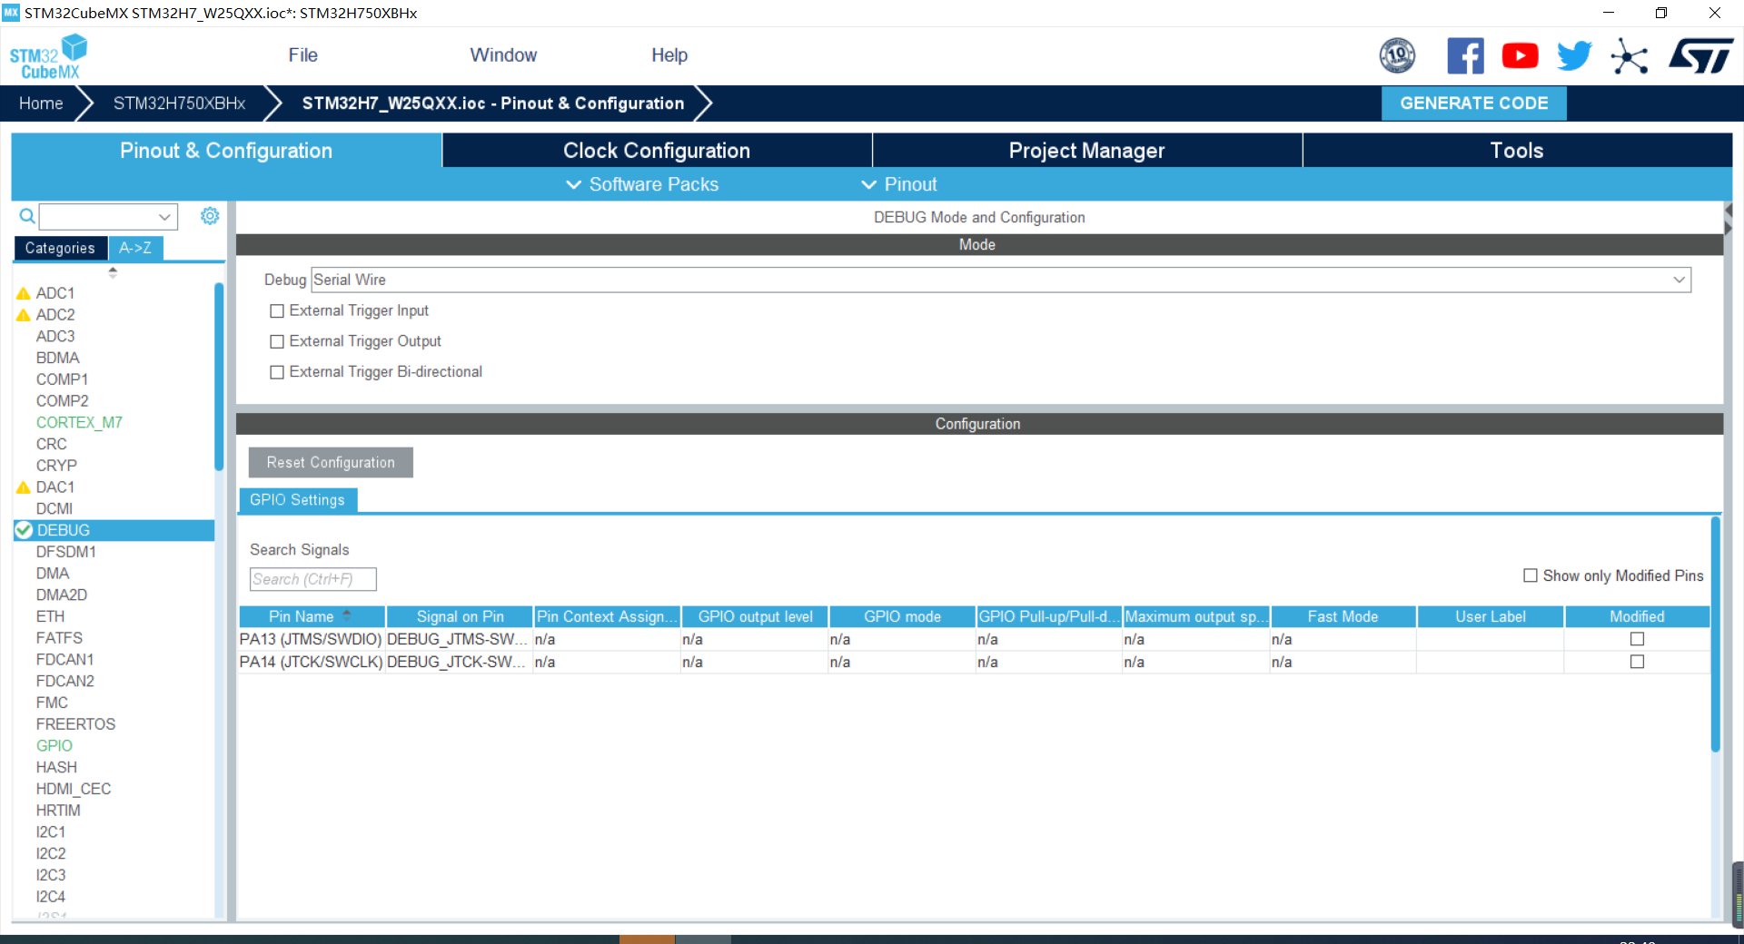This screenshot has height=944, width=1744.
Task: Open the STM32 CubeMX logo
Action: (x=48, y=56)
